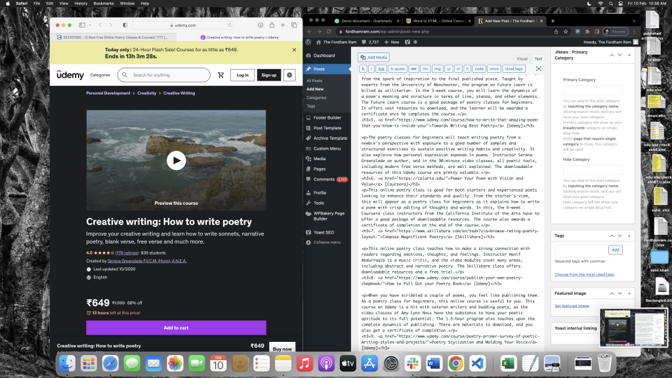Viewport: 672px width, 378px height.
Task: Click the Tags input field
Action: point(581,250)
